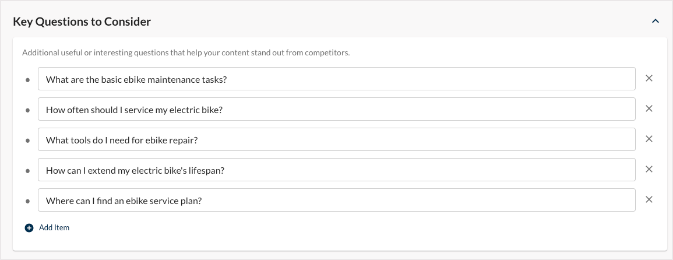Remove the ebike service plan question
This screenshot has width=673, height=260.
tap(649, 200)
